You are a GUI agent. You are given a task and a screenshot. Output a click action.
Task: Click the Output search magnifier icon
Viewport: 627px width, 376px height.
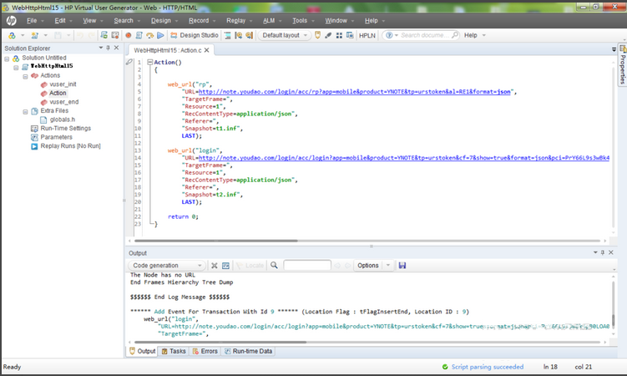tap(274, 265)
